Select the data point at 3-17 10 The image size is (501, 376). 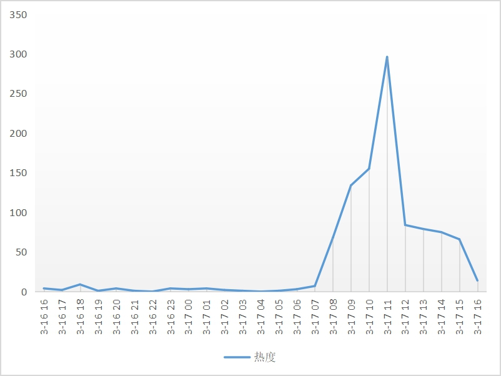tap(369, 169)
